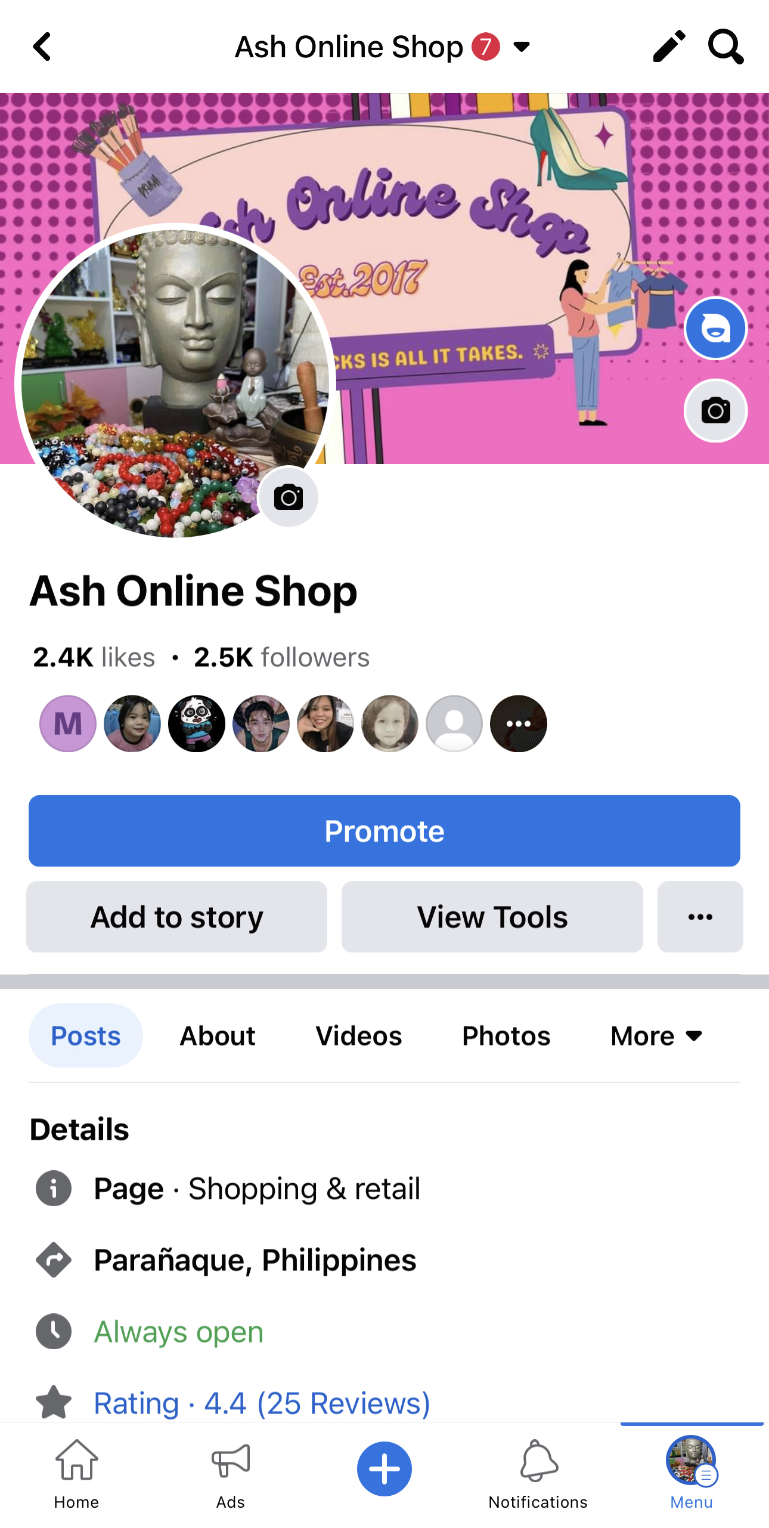
Task: Switch to the About tab
Action: coord(218,1036)
